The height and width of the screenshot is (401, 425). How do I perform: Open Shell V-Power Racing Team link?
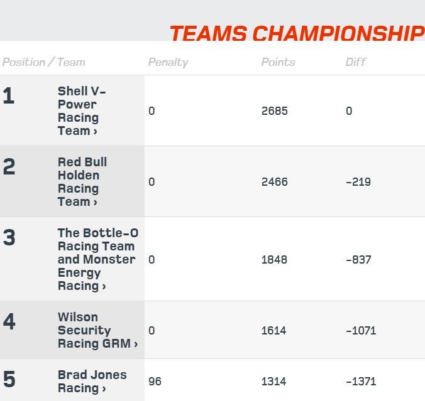pyautogui.click(x=81, y=110)
